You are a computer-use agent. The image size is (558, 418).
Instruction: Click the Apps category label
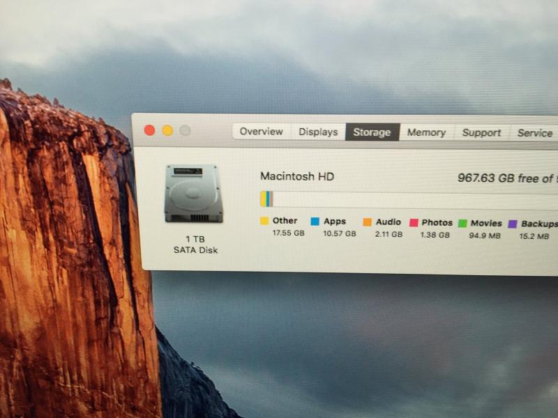click(x=335, y=222)
